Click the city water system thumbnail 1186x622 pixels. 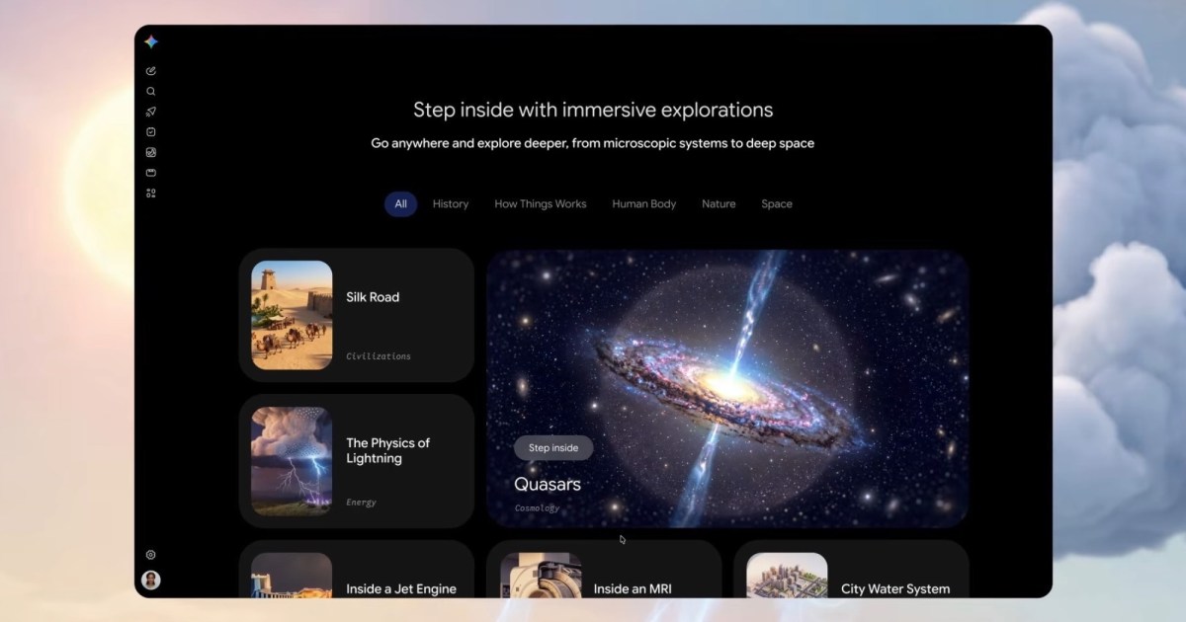(787, 576)
